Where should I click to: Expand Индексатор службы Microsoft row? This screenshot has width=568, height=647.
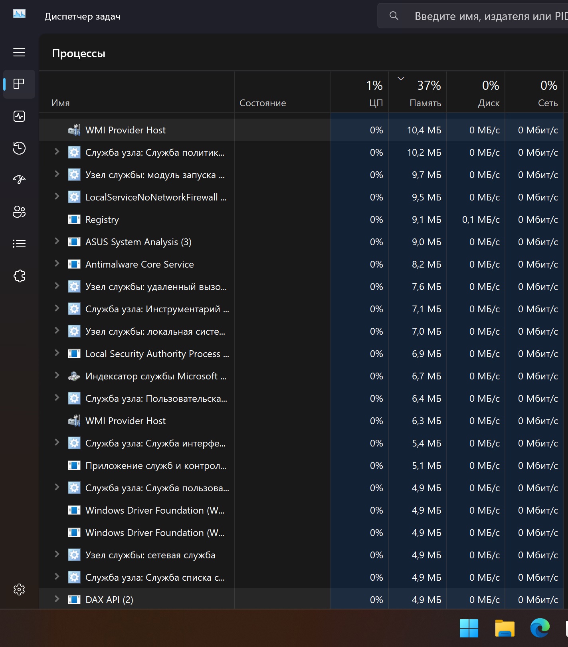click(x=57, y=375)
